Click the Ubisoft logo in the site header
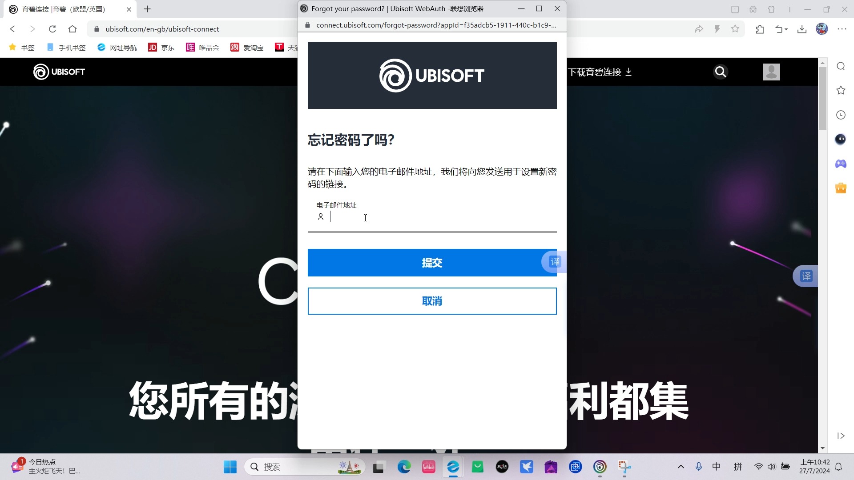Image resolution: width=854 pixels, height=480 pixels. (59, 72)
